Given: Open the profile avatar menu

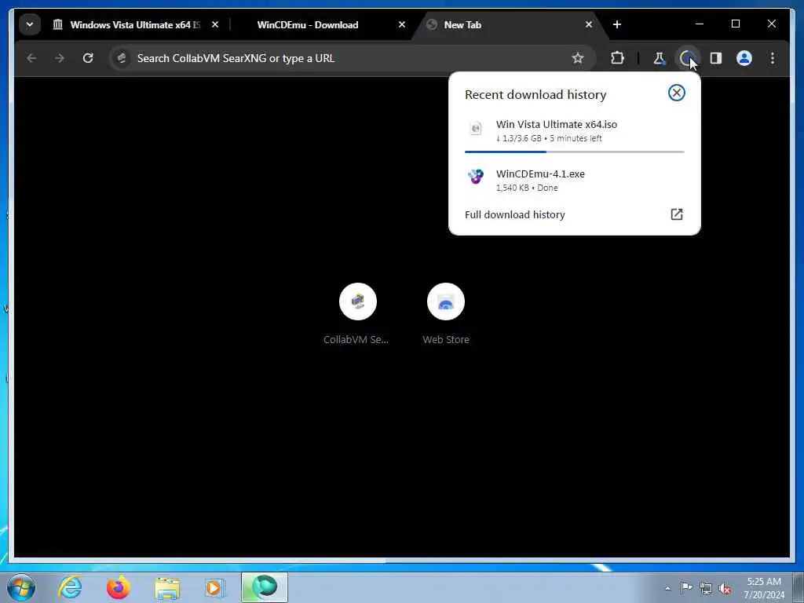Looking at the screenshot, I should [x=744, y=58].
